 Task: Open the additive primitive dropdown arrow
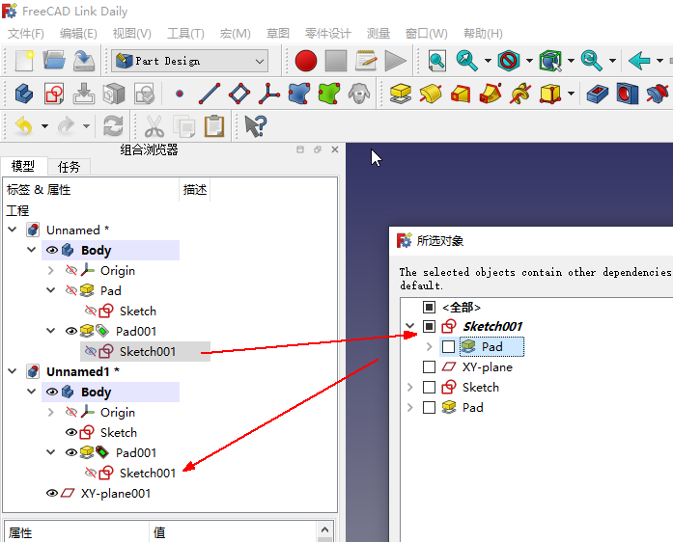click(x=571, y=94)
